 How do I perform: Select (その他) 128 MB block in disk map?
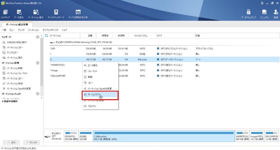(x=86, y=136)
